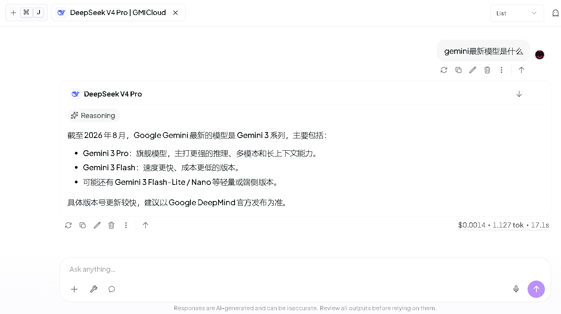561x314 pixels.
Task: Click the ghost incognito icon
Action: 555,13
